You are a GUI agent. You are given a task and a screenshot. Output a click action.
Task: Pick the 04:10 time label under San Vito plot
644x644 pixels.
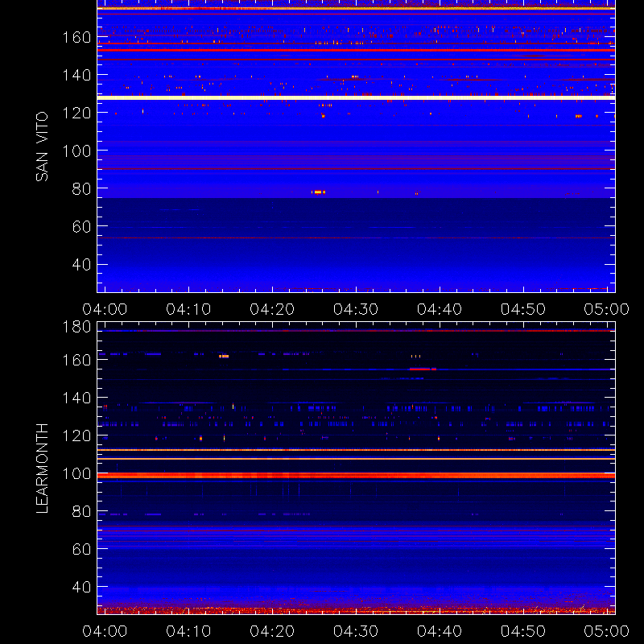pos(188,309)
